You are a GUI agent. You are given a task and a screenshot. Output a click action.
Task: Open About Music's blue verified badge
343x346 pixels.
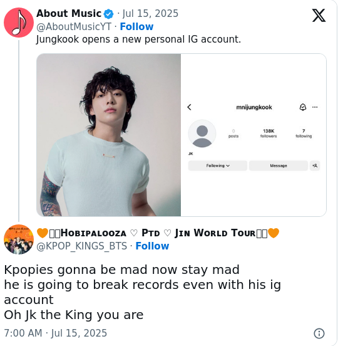point(109,14)
